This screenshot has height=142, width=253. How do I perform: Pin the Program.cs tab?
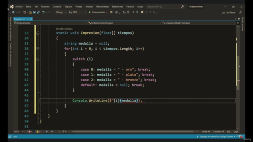[28, 19]
